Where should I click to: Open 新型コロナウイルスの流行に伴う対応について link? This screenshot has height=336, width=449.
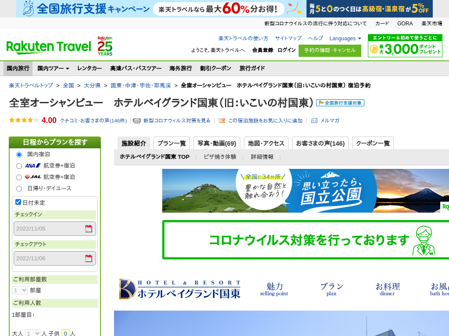pos(315,24)
